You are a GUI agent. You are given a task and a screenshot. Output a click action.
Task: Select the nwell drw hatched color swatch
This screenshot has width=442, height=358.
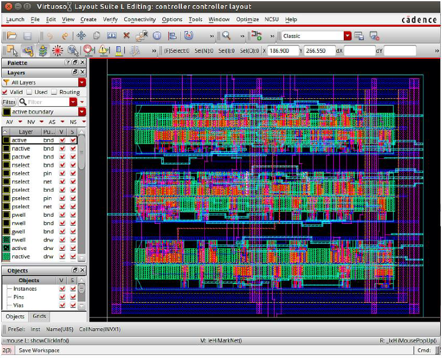(6, 240)
